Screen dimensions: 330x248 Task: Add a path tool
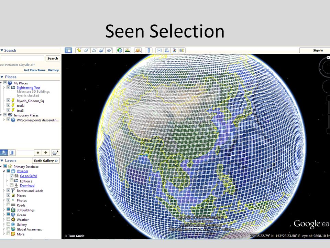pyautogui.click(x=94, y=50)
